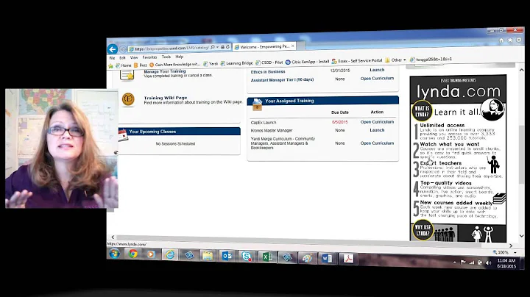Screen dimensions: 530x297
Task: Open the CSOD - Pilot favorite
Action: (x=269, y=62)
